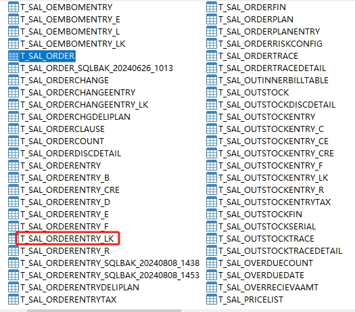The width and height of the screenshot is (355, 312).
Task: Click table icon beside T_SAL_OEMBOMENTRY
Action: click(x=13, y=7)
